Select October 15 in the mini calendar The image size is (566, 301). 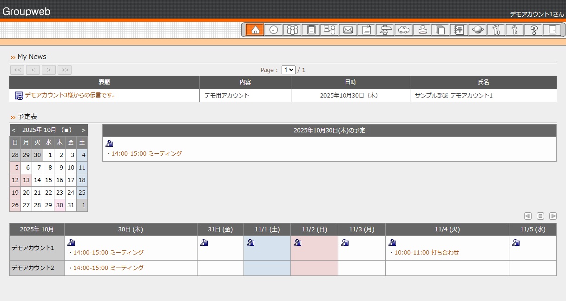tap(48, 180)
